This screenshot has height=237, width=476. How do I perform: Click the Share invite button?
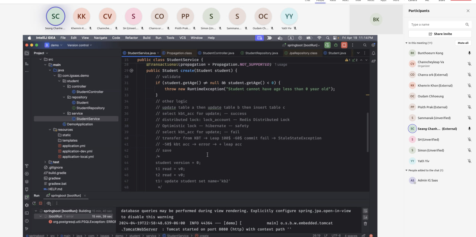coord(440,34)
